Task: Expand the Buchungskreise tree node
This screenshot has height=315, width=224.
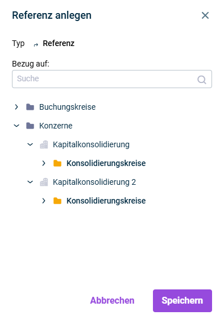Action: pyautogui.click(x=16, y=107)
